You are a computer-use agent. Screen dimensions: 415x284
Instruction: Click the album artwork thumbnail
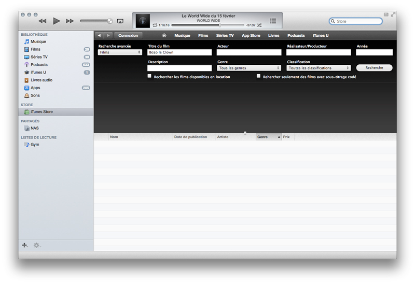tap(143, 21)
